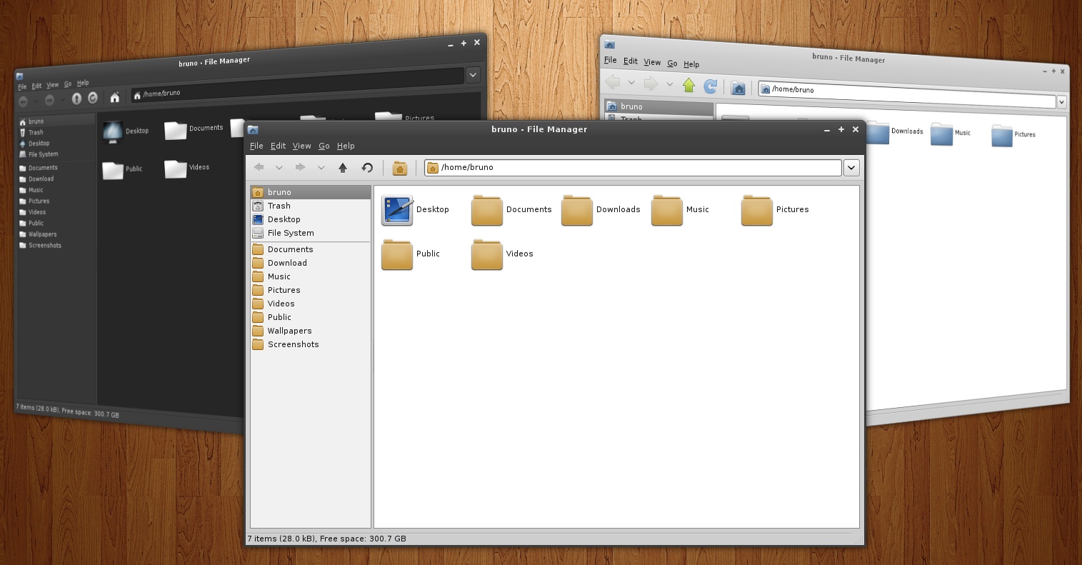This screenshot has width=1082, height=565.
Task: Open Pictures bookmark in front window sidebar
Action: pos(311,290)
